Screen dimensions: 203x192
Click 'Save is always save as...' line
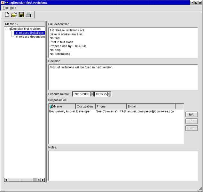pos(67,34)
